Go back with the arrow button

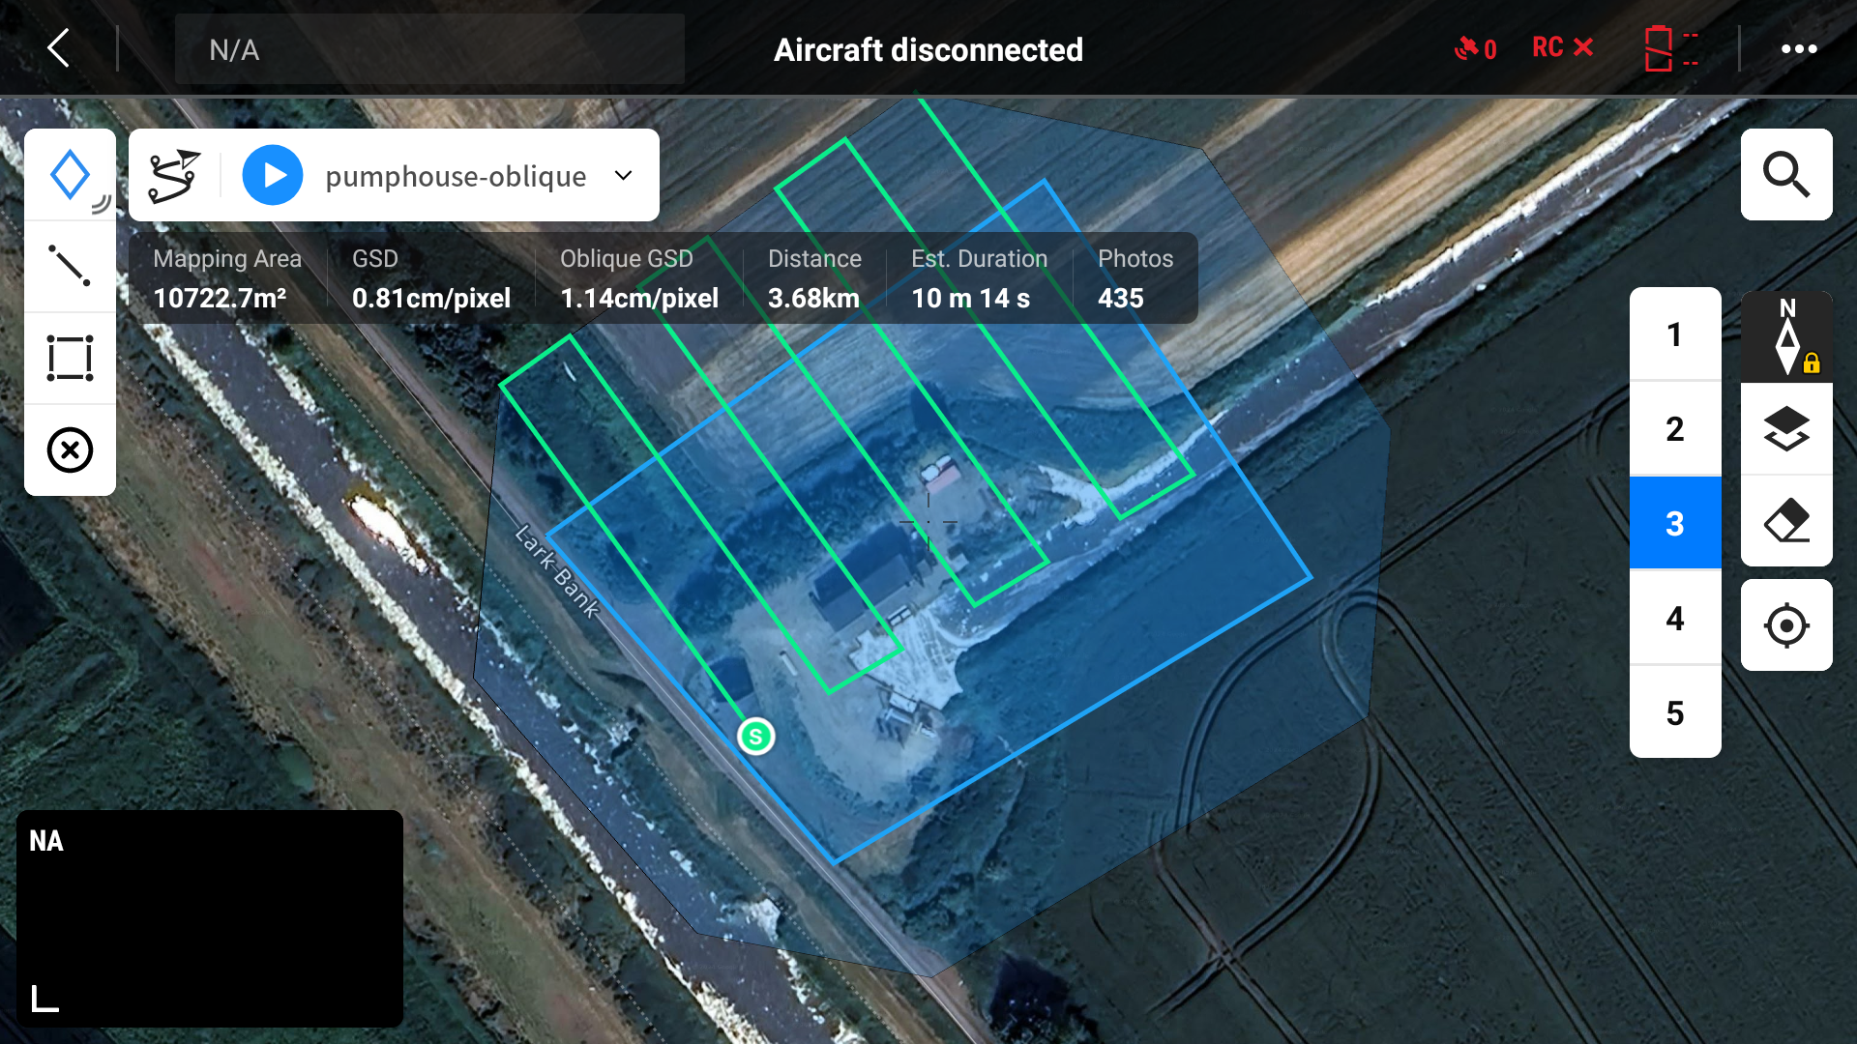coord(59,47)
